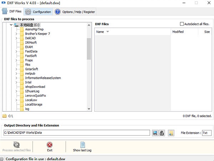The image size is (214, 161).
Task: Click the Exit red X icon
Action: (50, 145)
